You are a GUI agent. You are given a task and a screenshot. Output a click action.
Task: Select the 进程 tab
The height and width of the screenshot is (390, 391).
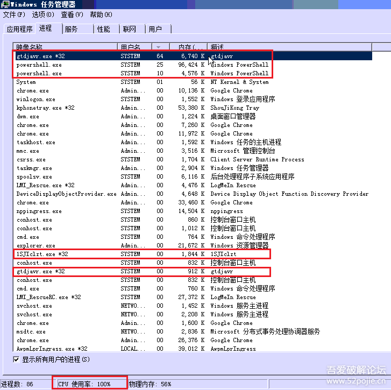pyautogui.click(x=48, y=28)
